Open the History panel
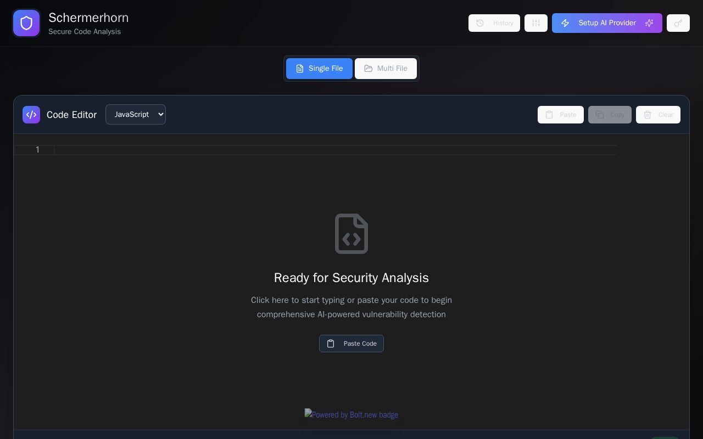Viewport: 703px width, 439px height. pyautogui.click(x=494, y=23)
